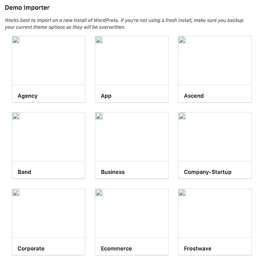Click the broken image icon on the Agency card
Screen dimensions: 256x258
pos(16,40)
